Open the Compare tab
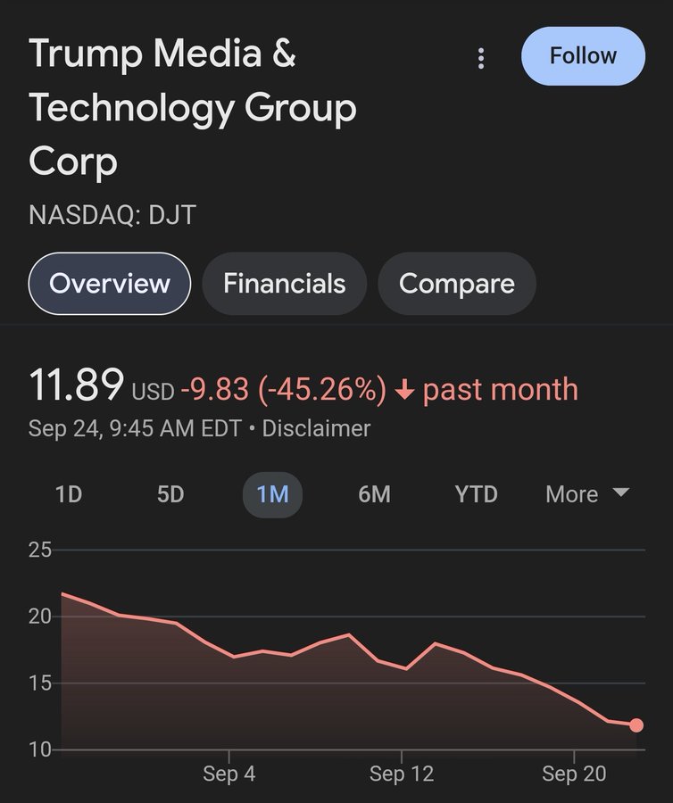 (x=456, y=284)
